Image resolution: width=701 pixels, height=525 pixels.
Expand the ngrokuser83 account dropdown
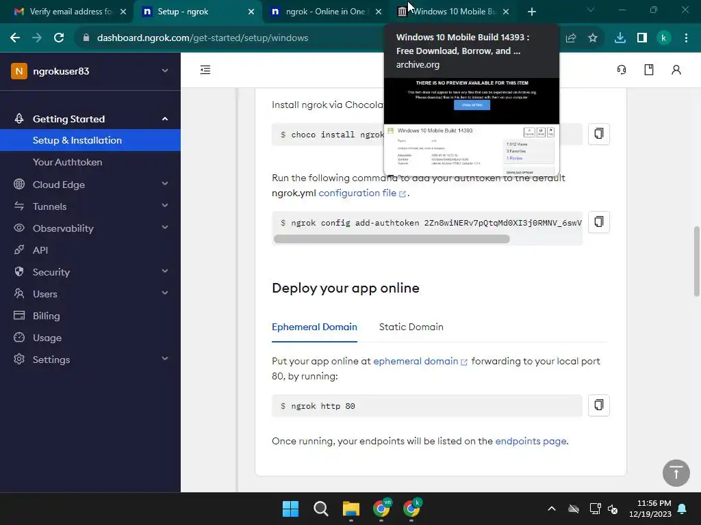165,70
